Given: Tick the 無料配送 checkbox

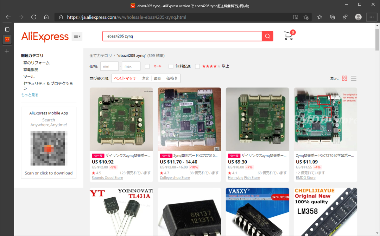Looking at the screenshot, I should [x=171, y=66].
